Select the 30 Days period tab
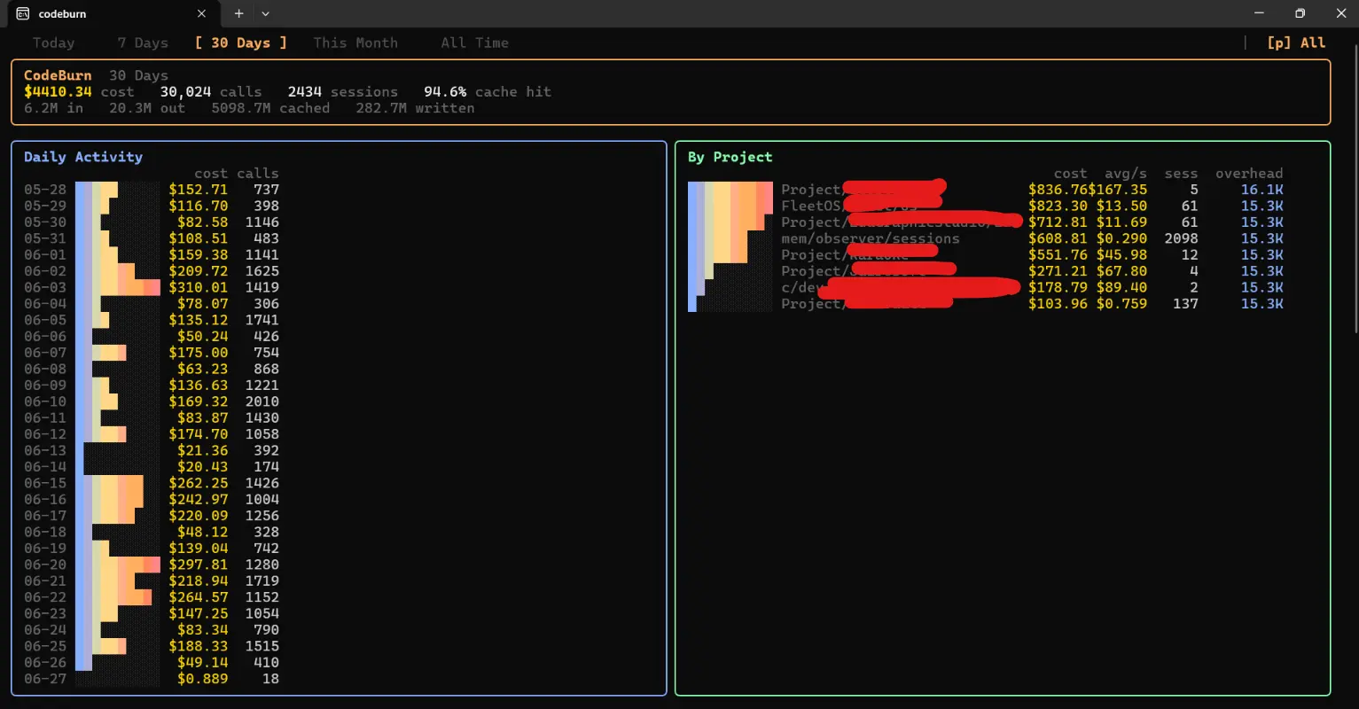1359x709 pixels. [240, 43]
